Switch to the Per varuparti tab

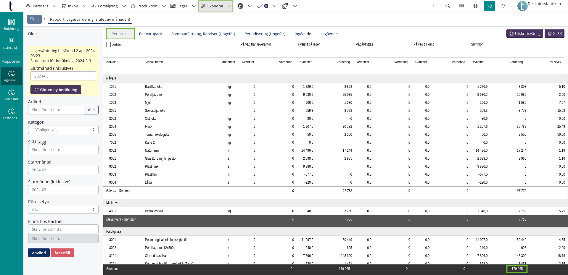tap(150, 34)
